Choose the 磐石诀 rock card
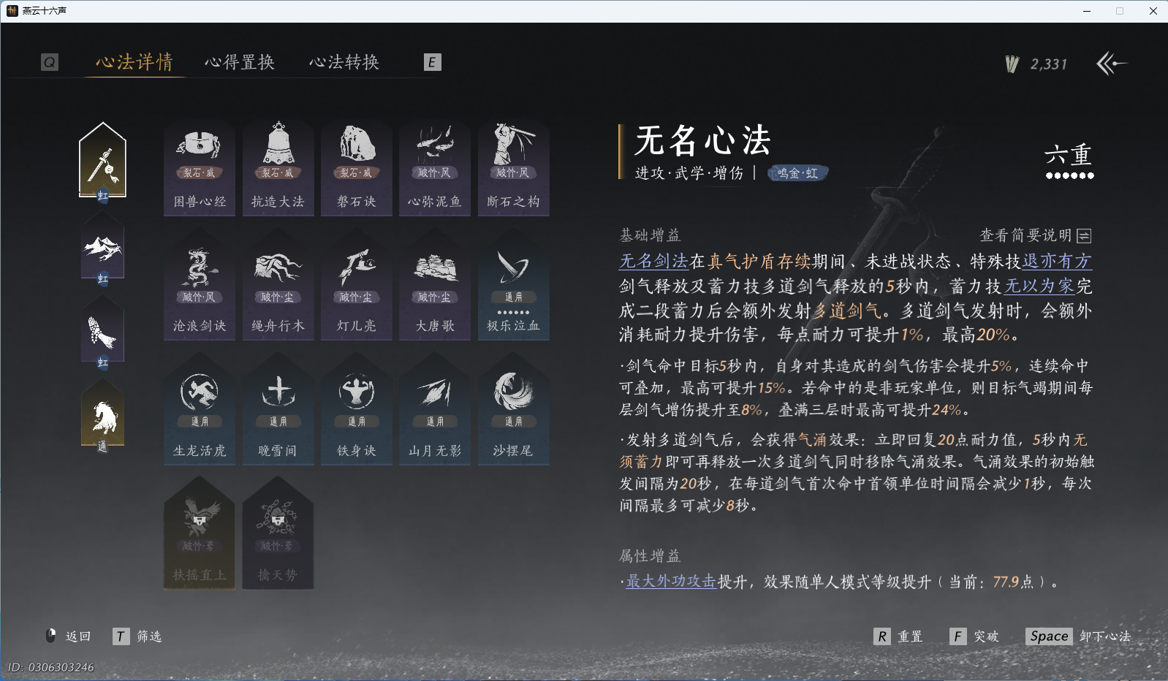This screenshot has height=681, width=1168. tap(357, 167)
